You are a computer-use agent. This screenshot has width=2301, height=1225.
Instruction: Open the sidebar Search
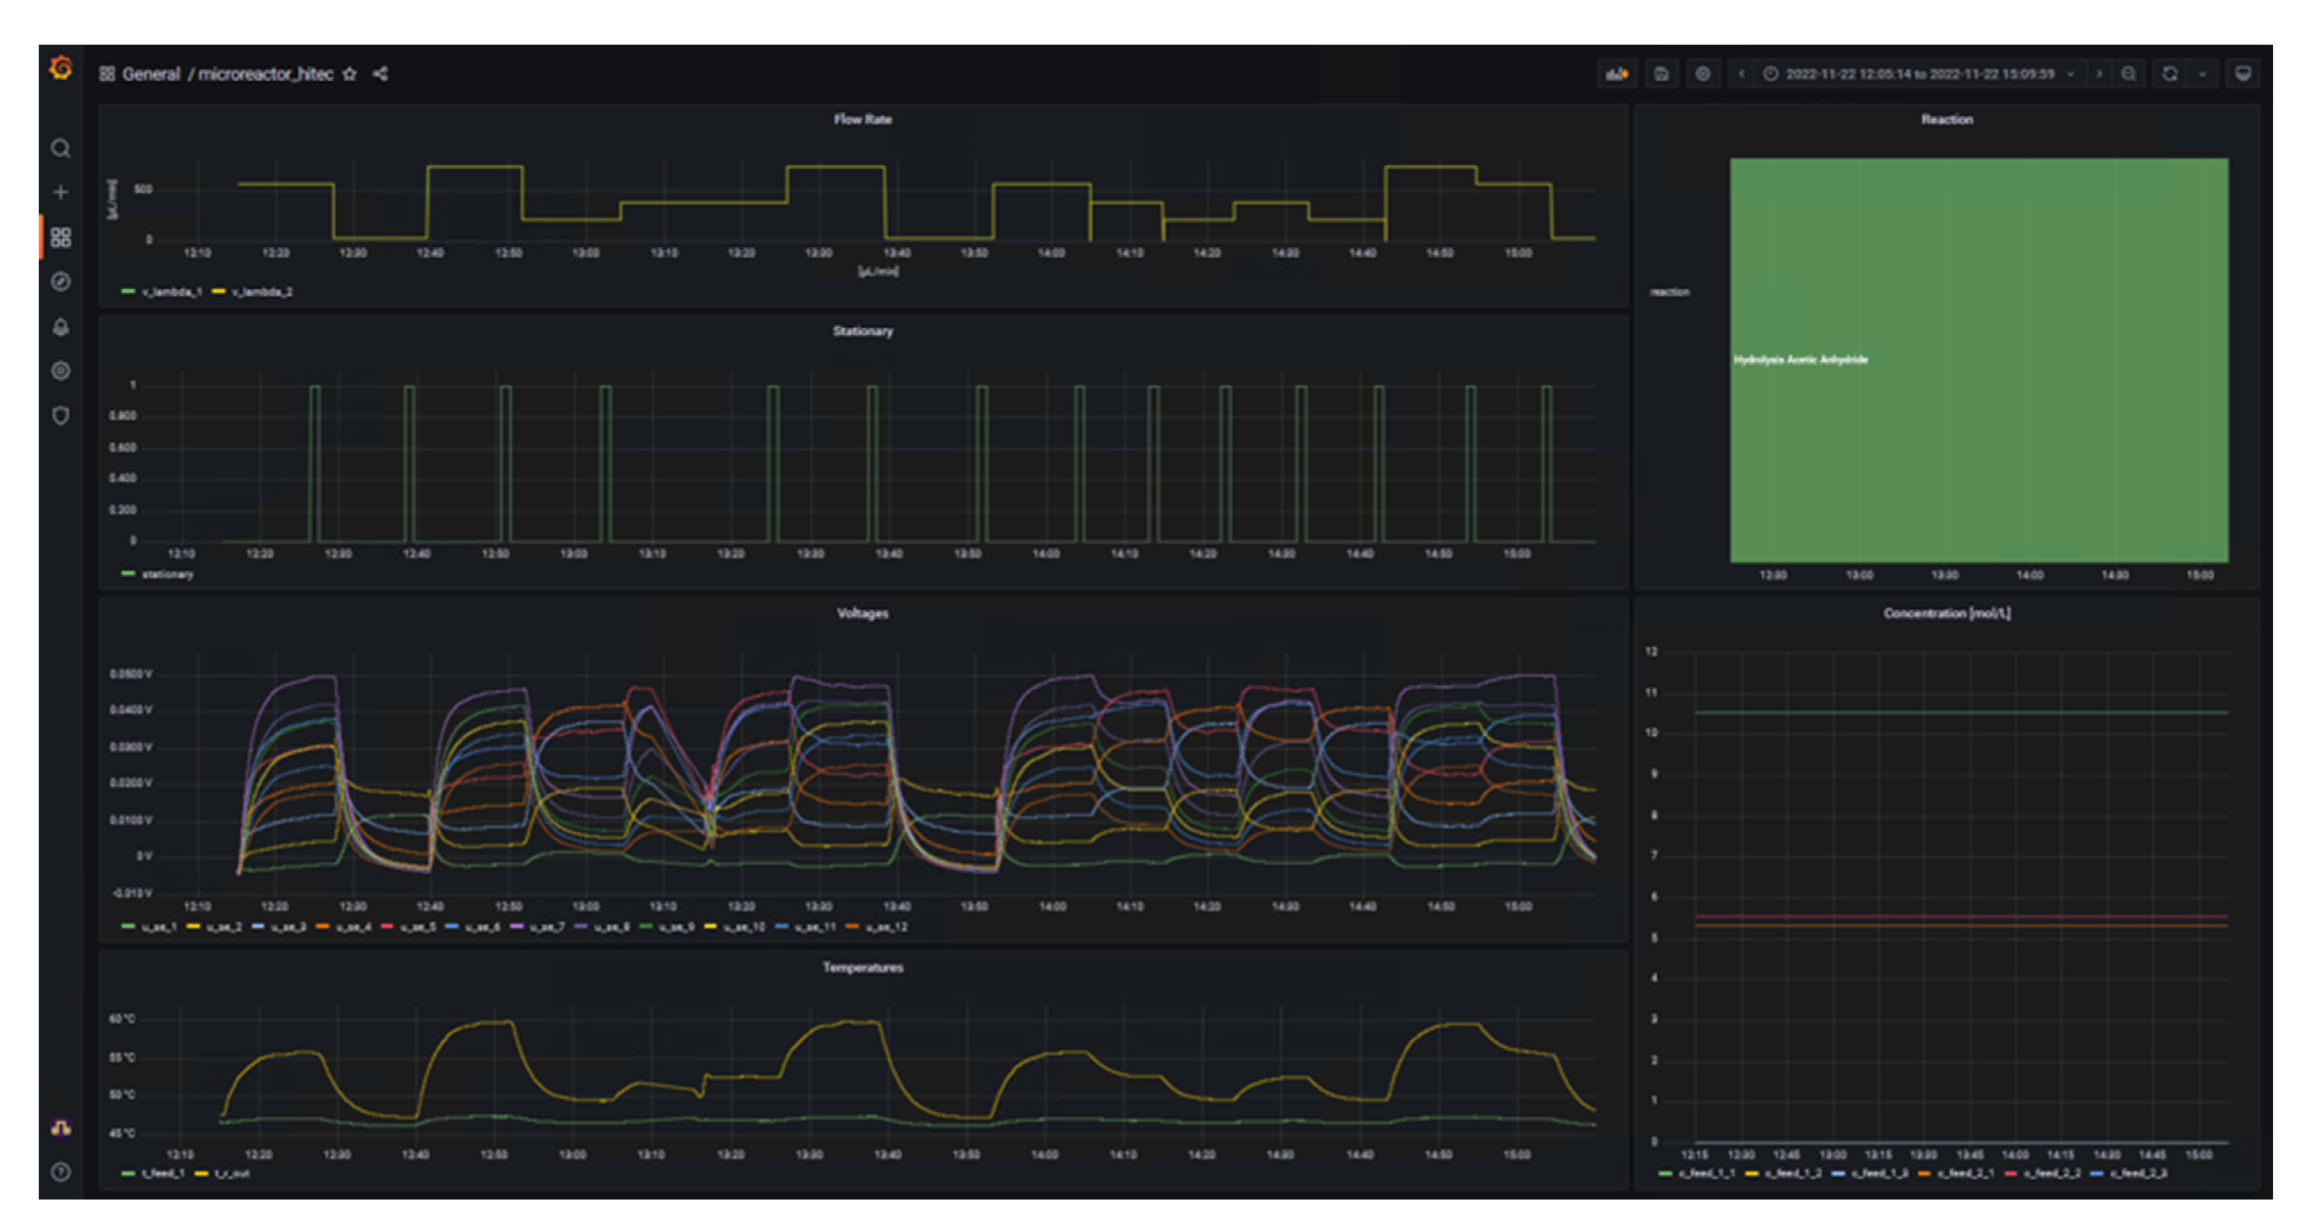(61, 148)
